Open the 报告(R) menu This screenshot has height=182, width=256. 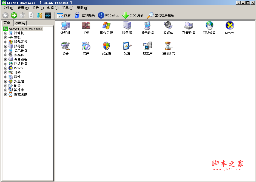point(38,8)
